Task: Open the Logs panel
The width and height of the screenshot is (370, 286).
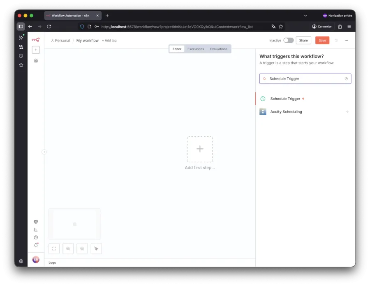Action: coord(52,263)
